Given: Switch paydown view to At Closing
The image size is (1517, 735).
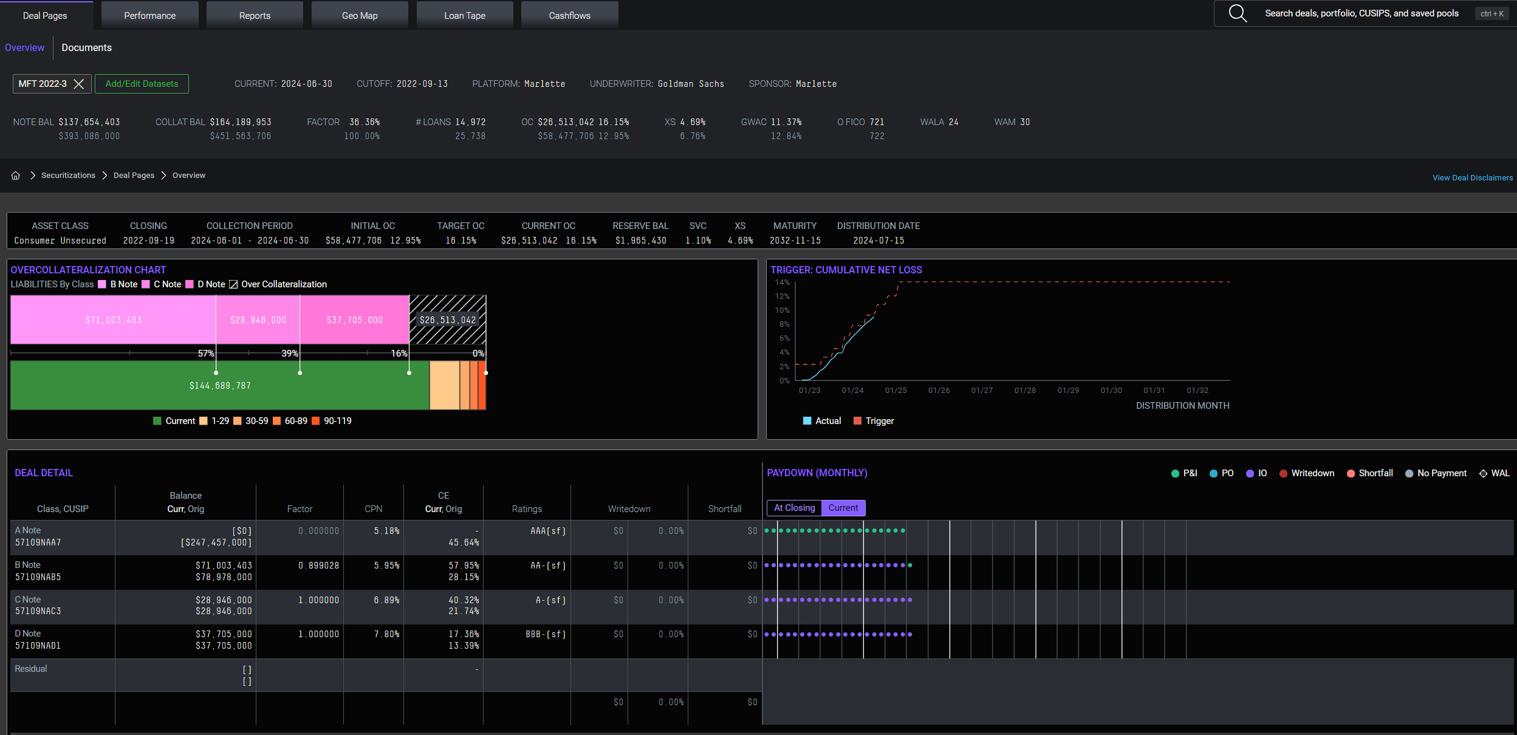Looking at the screenshot, I should pos(794,508).
